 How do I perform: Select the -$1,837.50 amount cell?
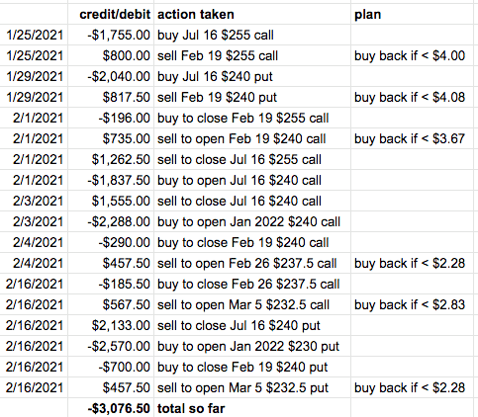click(111, 180)
